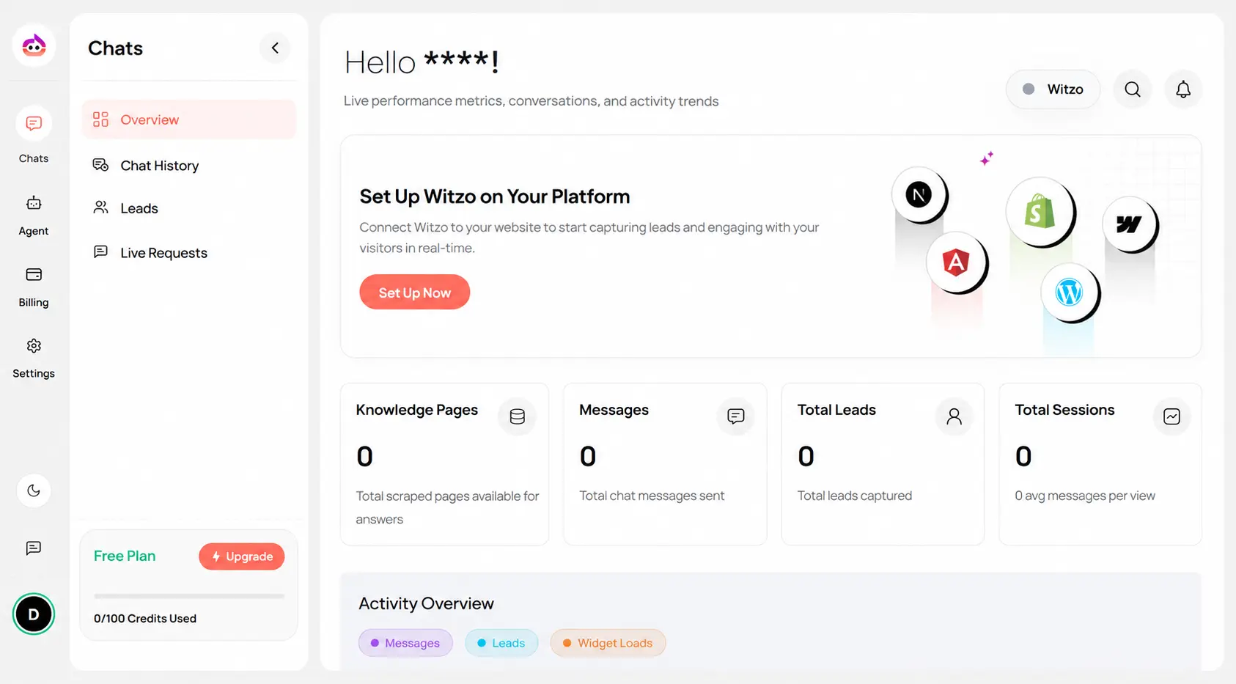Toggle the Widget Loads legend chip
This screenshot has width=1236, height=684.
coord(608,643)
